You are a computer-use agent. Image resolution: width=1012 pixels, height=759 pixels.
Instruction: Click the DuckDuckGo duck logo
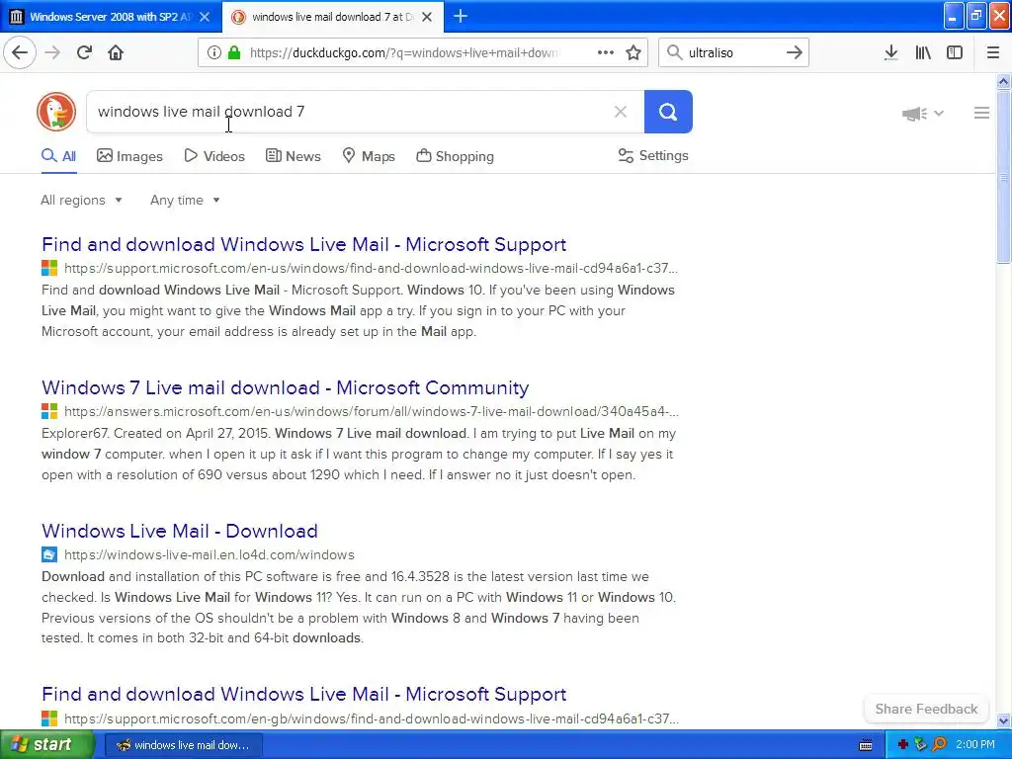coord(56,112)
